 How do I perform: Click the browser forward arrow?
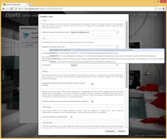click(8, 9)
